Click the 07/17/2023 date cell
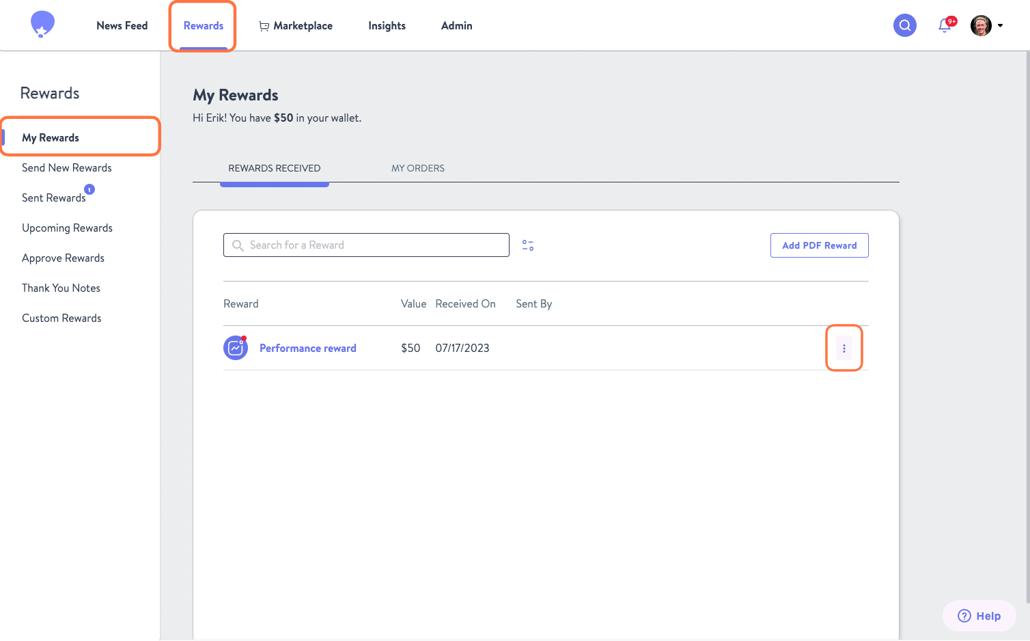 [462, 348]
